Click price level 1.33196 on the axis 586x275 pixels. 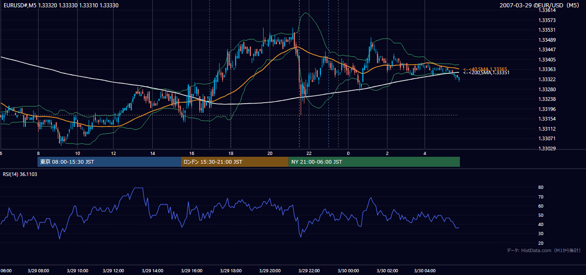pos(547,109)
